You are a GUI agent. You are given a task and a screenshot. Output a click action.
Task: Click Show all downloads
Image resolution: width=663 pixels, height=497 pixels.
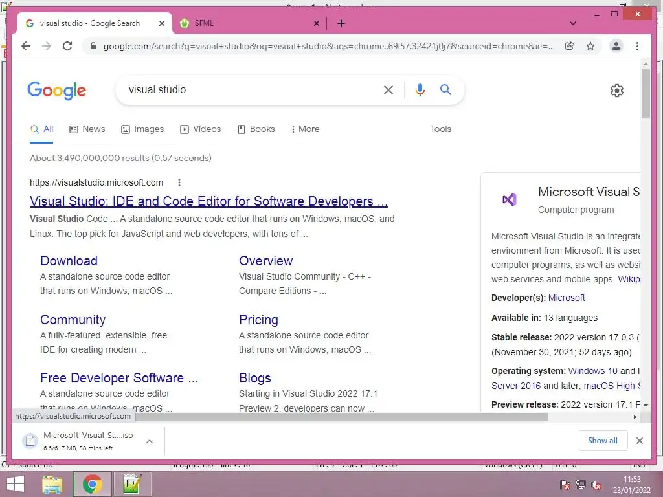click(x=603, y=441)
